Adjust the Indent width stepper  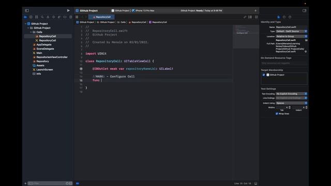306,107
